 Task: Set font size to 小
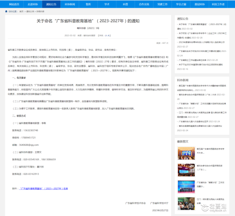click(106, 36)
